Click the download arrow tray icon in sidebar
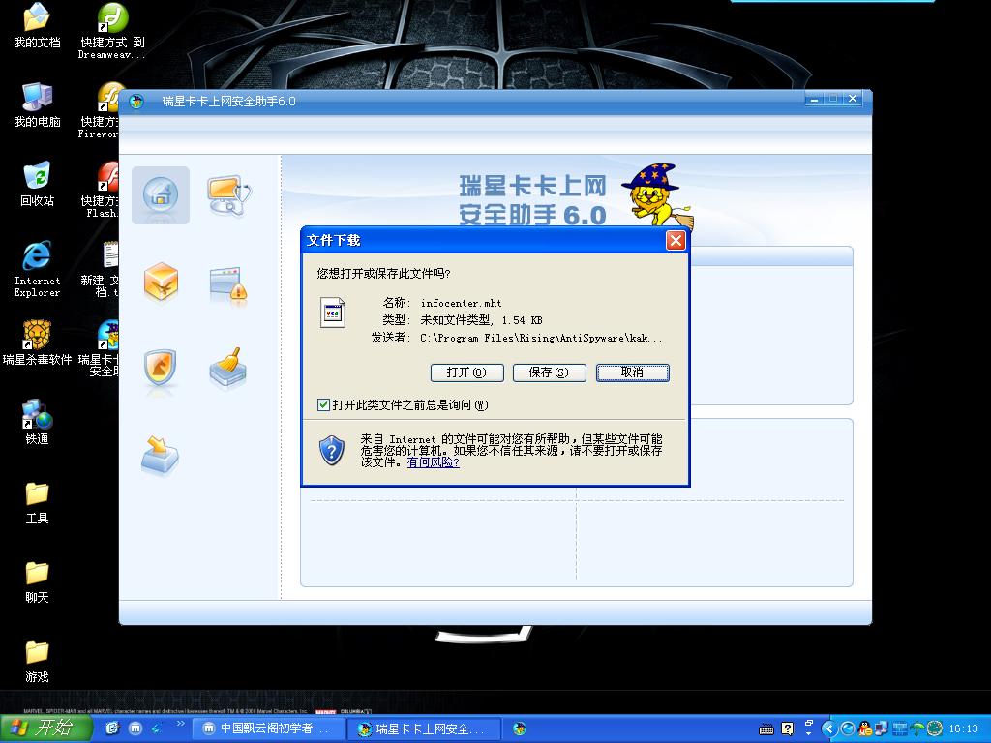 pos(160,455)
